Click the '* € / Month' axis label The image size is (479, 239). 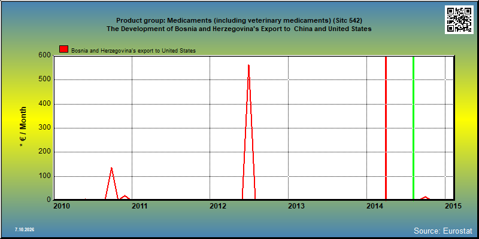click(23, 127)
